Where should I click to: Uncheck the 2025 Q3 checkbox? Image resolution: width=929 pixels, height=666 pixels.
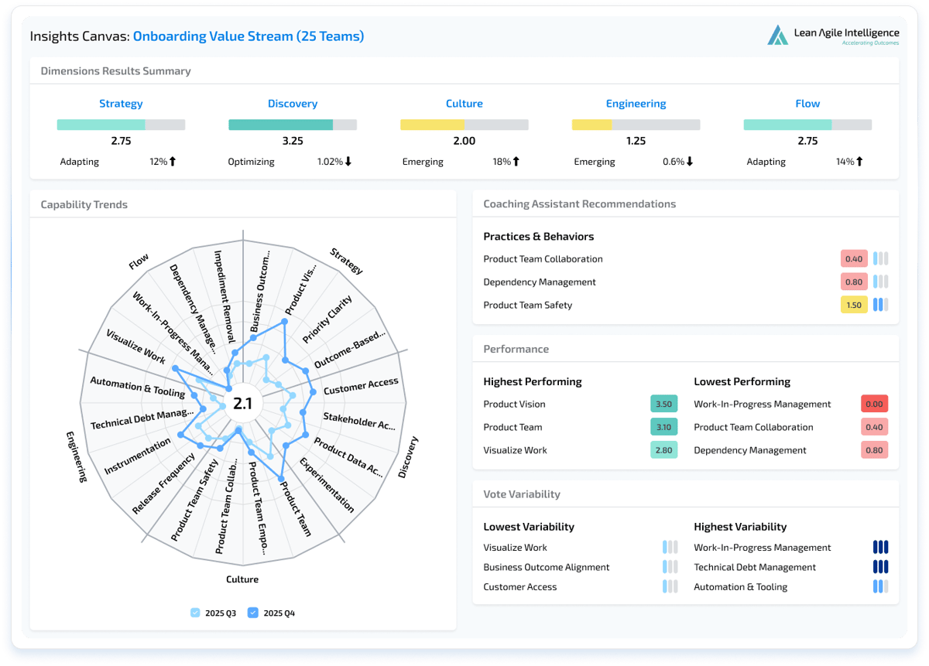[195, 612]
